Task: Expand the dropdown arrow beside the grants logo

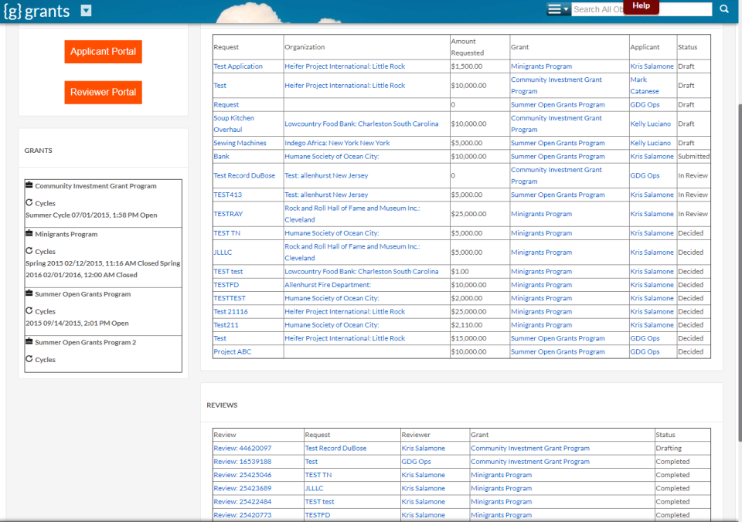Action: 85,12
